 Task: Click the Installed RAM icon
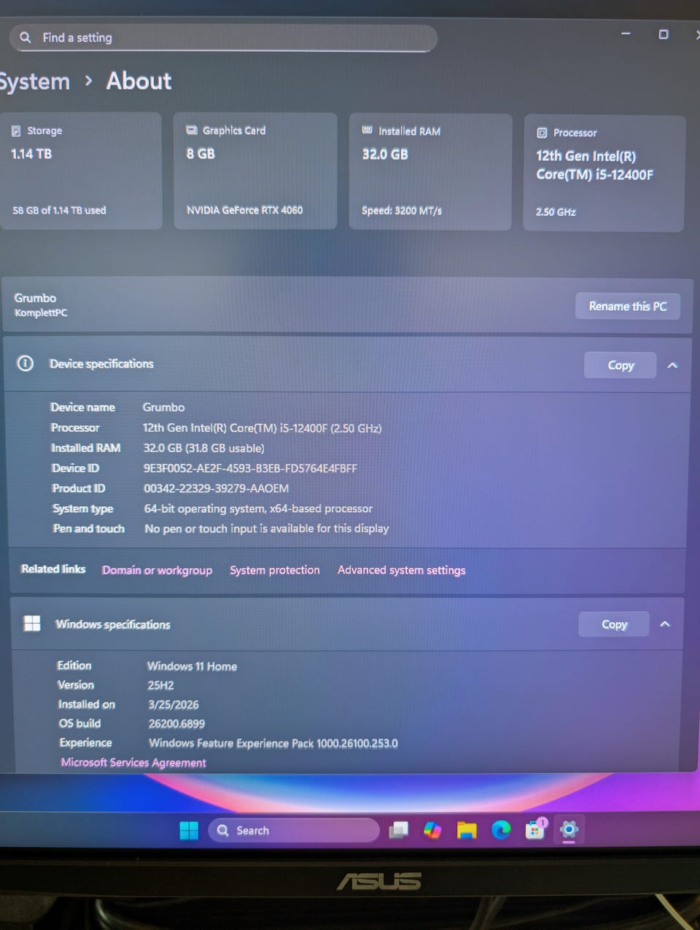click(367, 130)
